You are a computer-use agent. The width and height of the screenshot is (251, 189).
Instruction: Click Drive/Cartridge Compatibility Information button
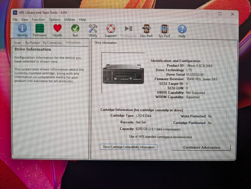(129, 147)
